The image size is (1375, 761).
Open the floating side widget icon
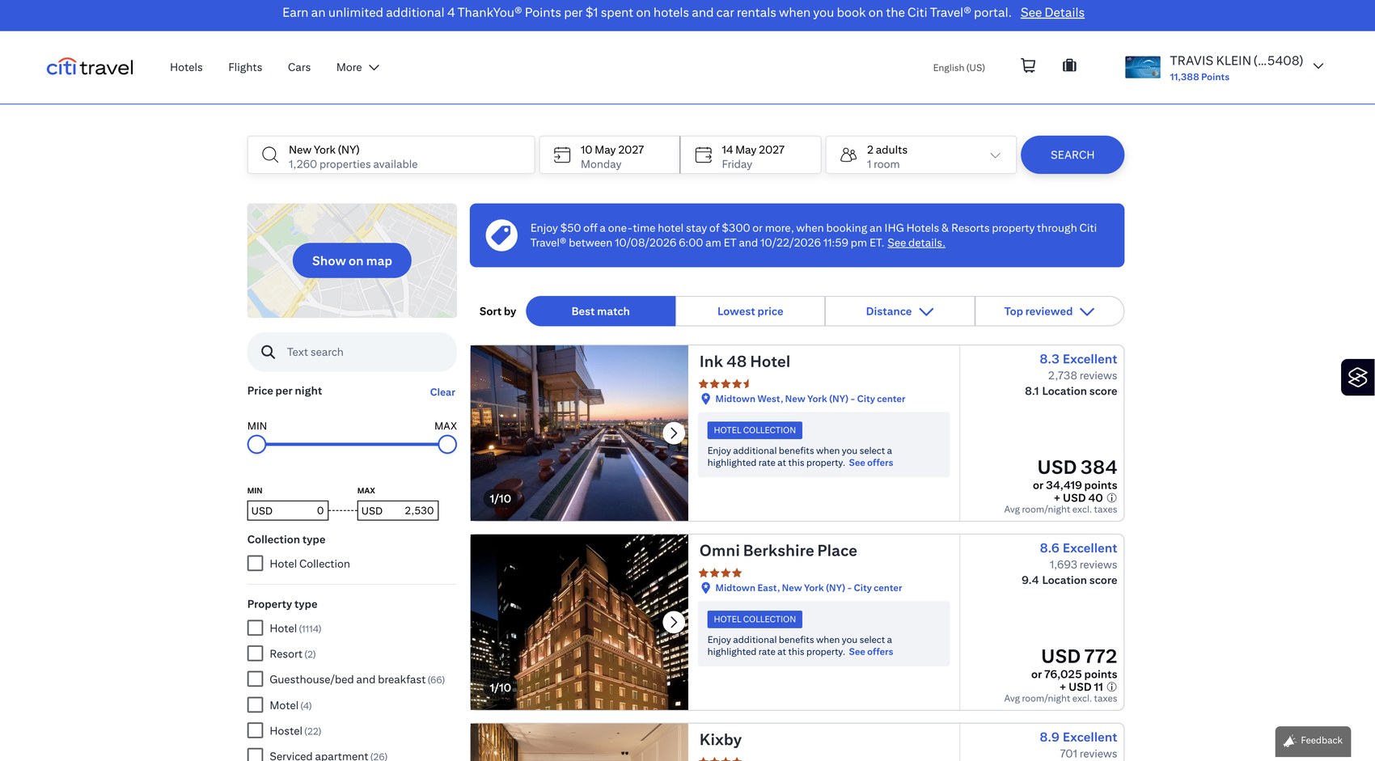(1357, 377)
